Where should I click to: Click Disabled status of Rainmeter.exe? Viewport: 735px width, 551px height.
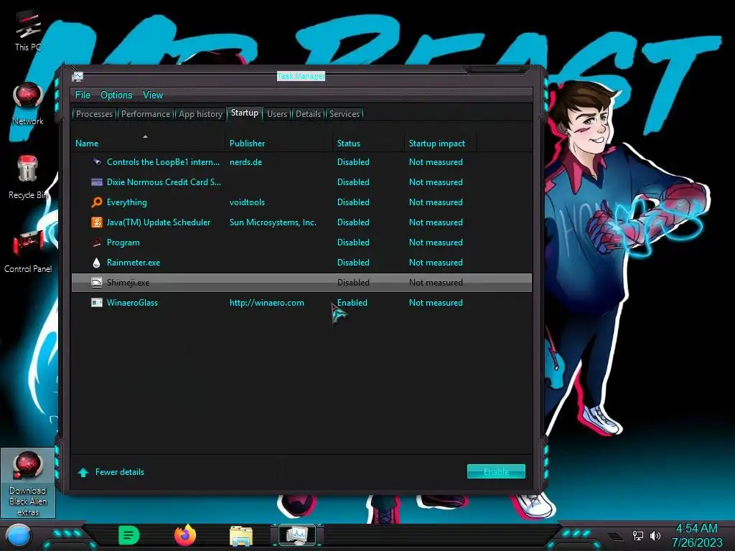point(353,263)
